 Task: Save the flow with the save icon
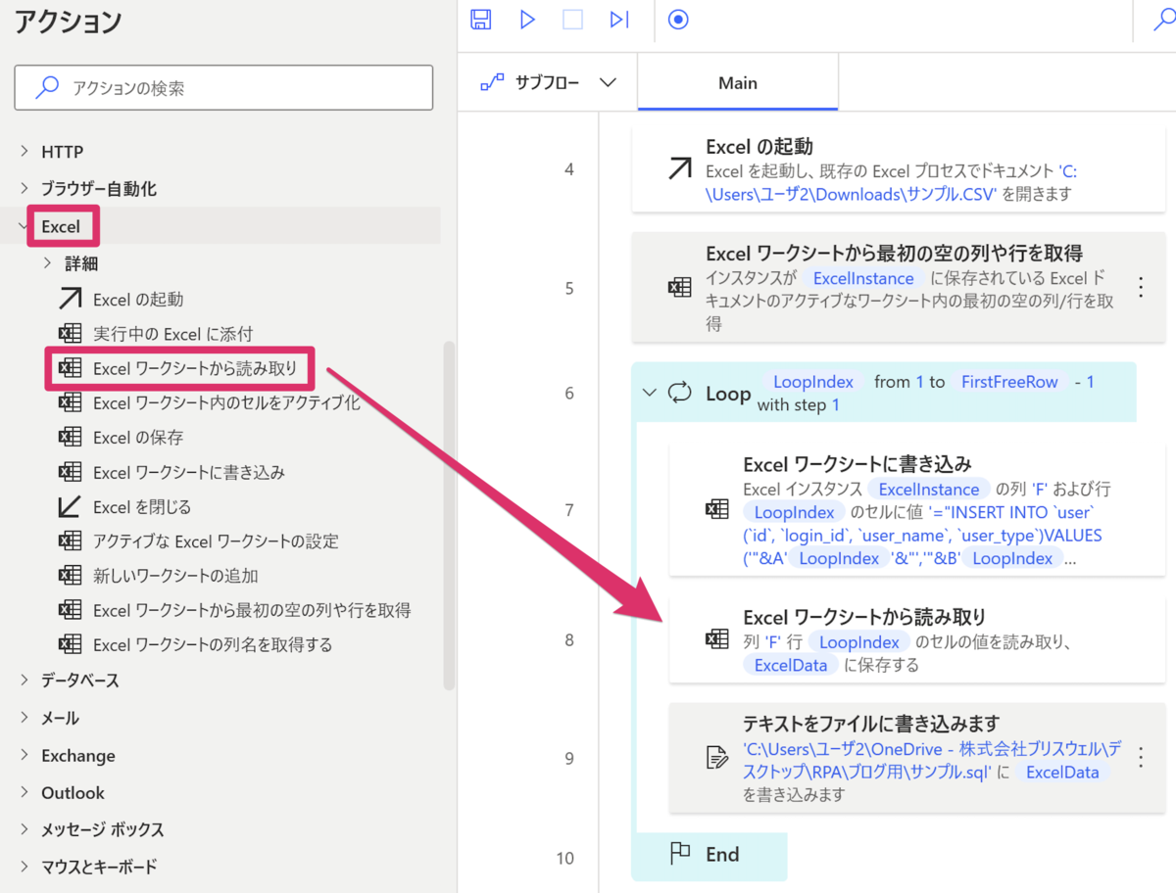tap(480, 20)
